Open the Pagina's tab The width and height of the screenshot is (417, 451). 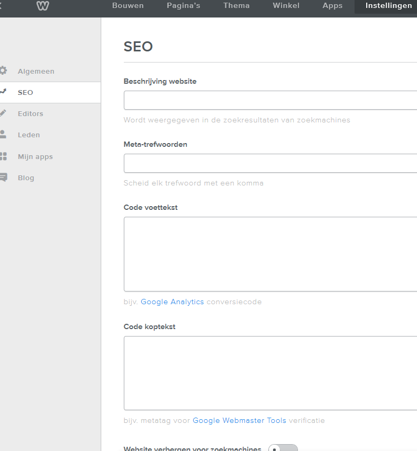click(x=183, y=6)
